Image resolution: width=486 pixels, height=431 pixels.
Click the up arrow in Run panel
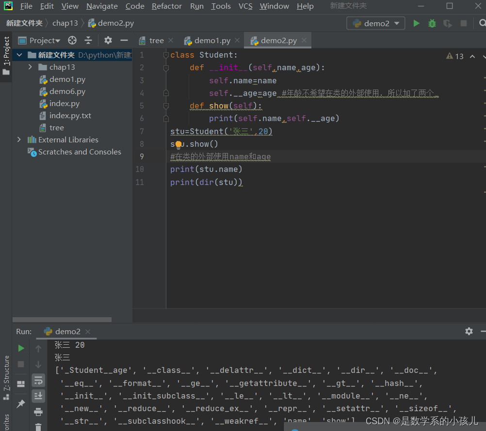(x=38, y=349)
